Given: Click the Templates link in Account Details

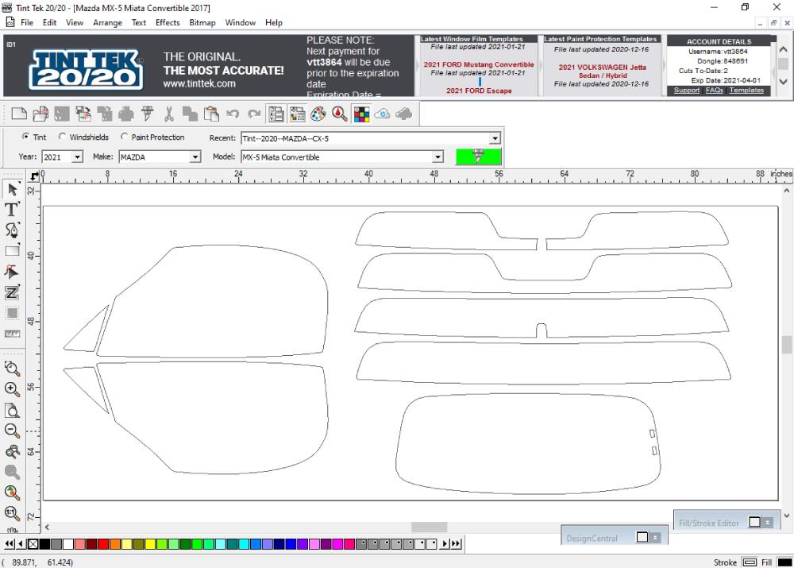Looking at the screenshot, I should click(x=747, y=90).
